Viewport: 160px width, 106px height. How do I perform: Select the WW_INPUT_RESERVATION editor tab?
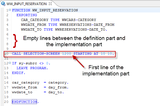coord(26,4)
